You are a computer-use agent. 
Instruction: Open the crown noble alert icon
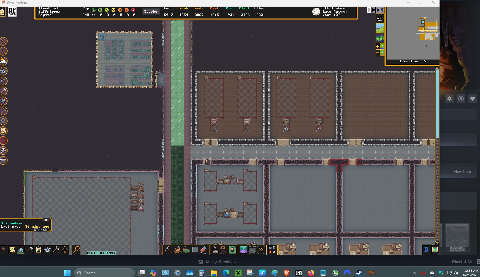point(3,71)
